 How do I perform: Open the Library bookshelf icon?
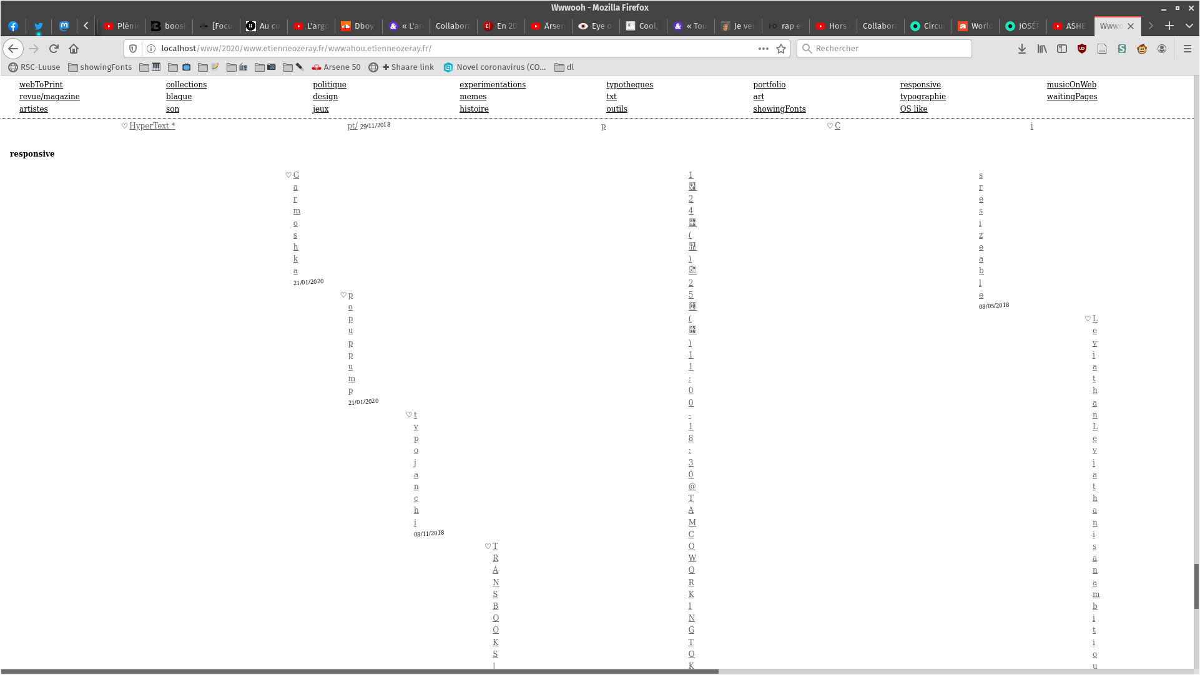(1042, 49)
